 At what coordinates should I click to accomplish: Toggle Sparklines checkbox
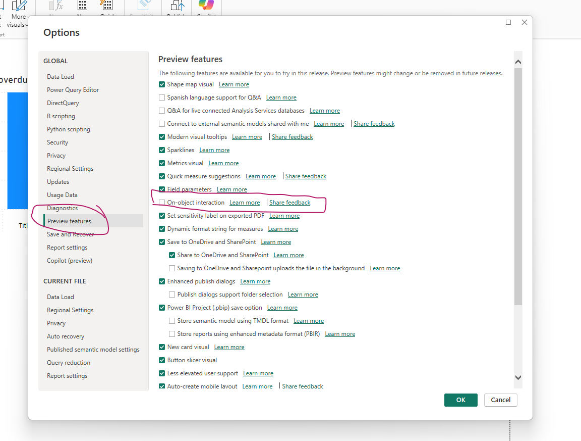pos(162,150)
